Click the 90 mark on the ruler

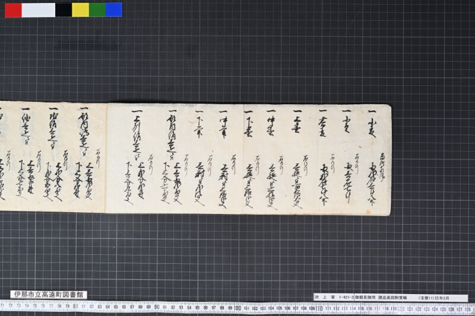click(157, 307)
